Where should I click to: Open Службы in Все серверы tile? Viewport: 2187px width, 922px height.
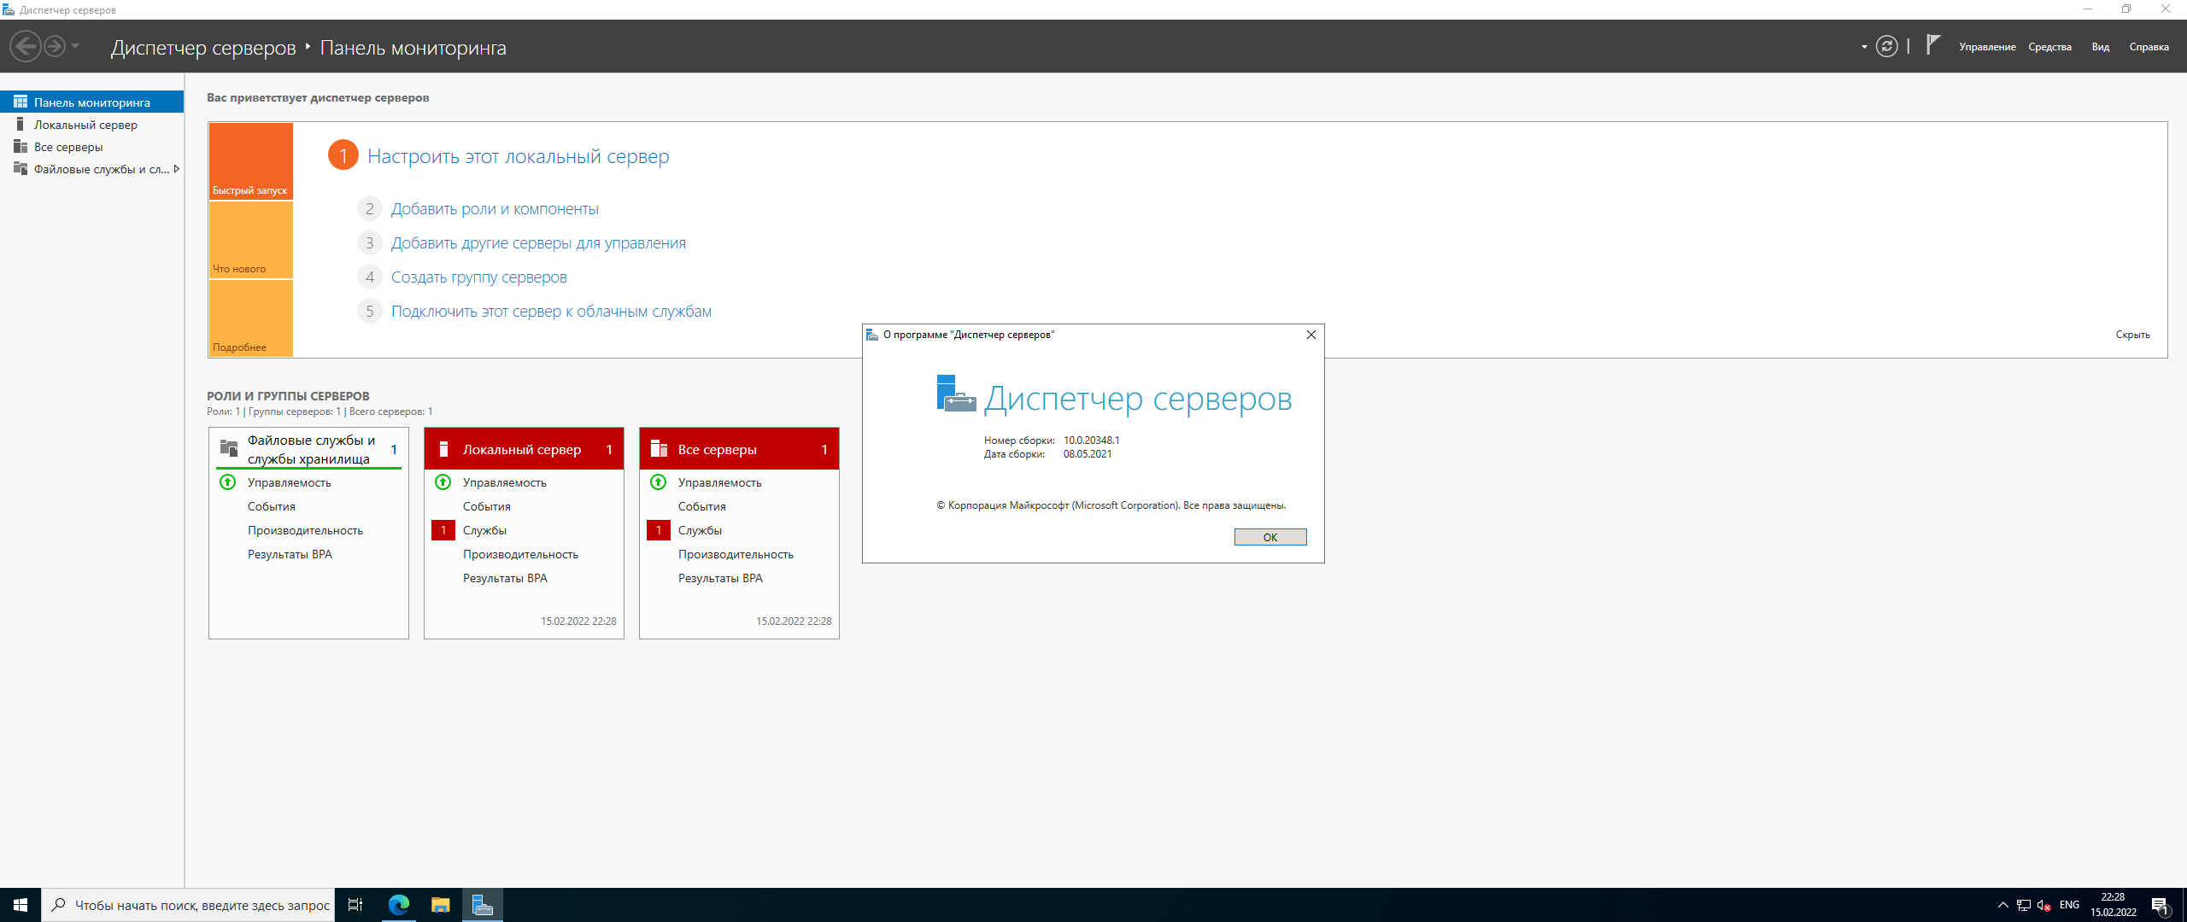click(x=700, y=530)
